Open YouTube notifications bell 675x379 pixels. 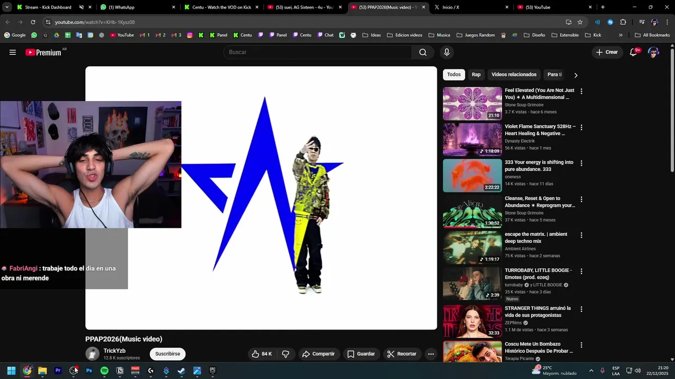coord(634,52)
